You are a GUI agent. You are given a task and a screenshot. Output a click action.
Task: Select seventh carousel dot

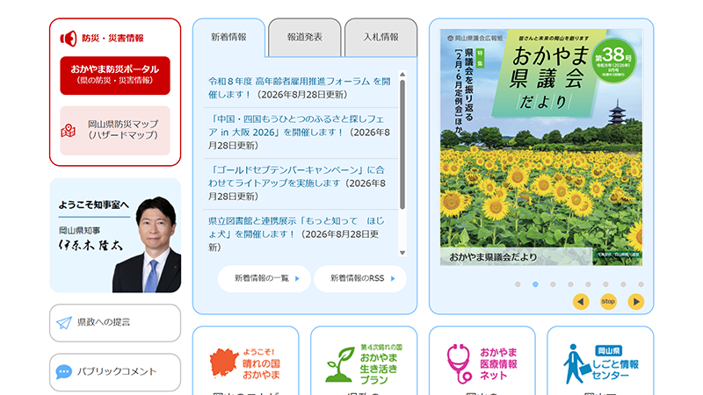coord(623,284)
